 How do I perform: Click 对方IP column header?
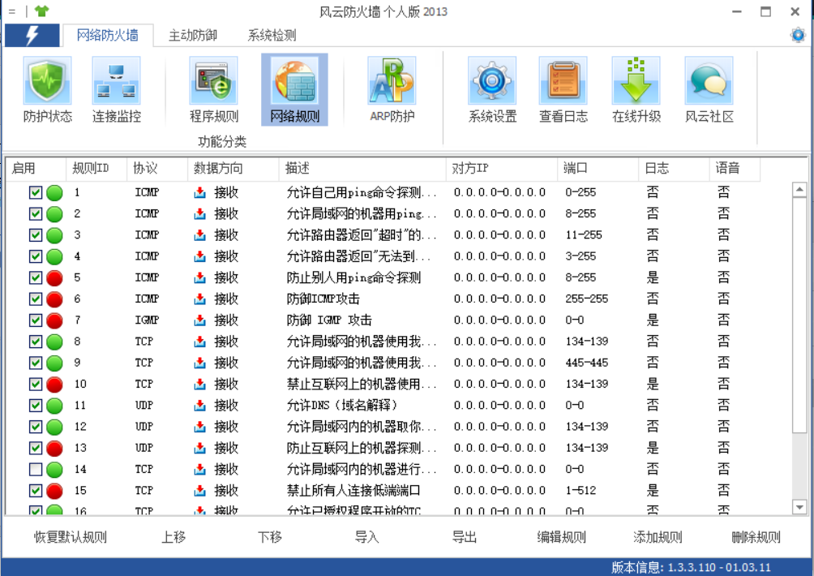502,168
